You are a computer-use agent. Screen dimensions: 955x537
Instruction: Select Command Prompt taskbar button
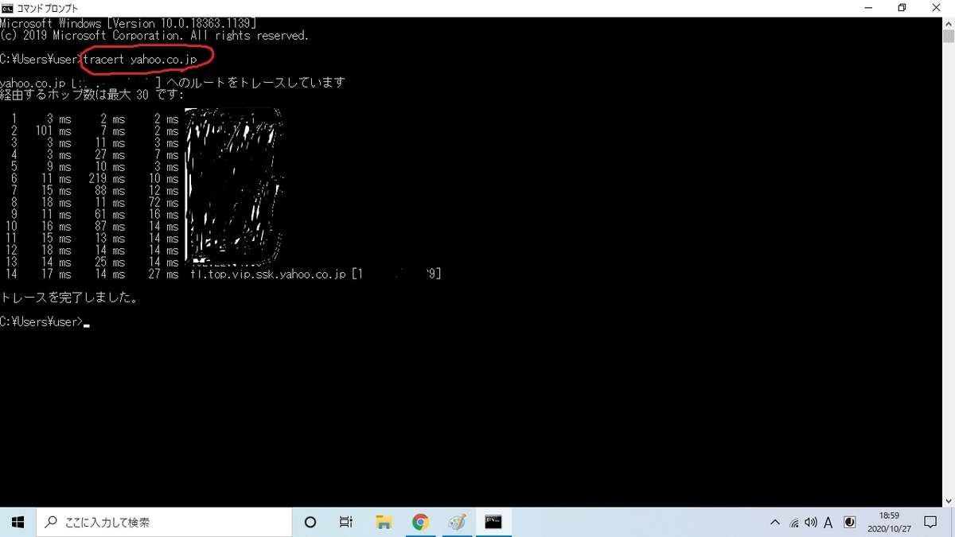493,523
